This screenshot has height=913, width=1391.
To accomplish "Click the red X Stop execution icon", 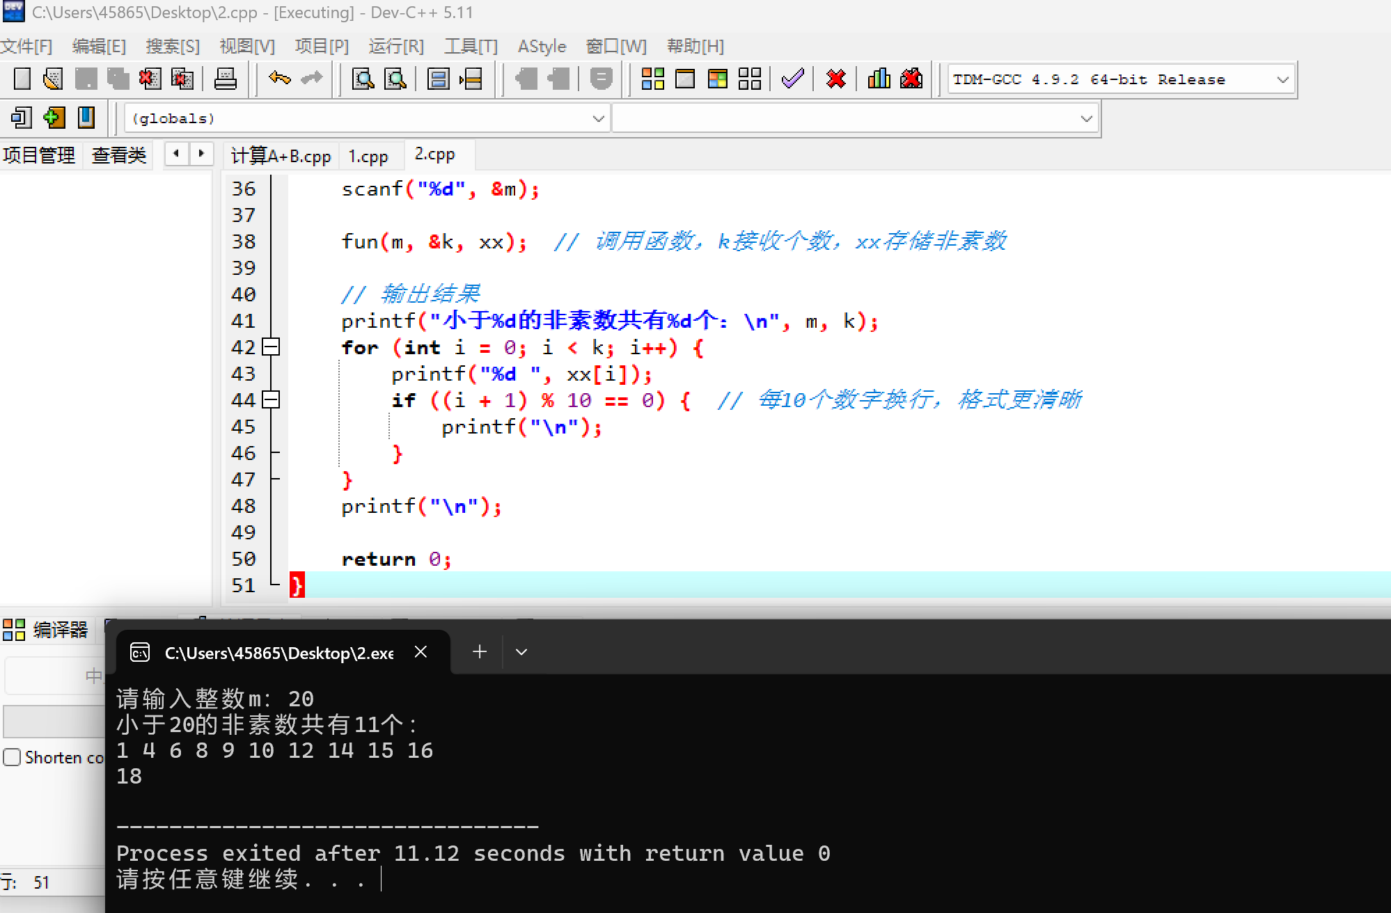I will (x=835, y=79).
